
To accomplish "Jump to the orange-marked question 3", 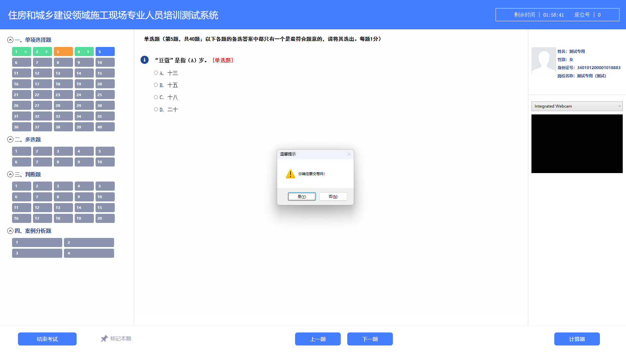I will 63,51.
